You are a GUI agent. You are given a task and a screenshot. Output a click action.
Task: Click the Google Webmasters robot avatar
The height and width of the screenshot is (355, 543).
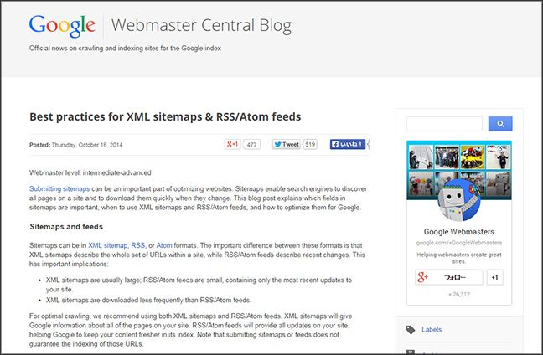459,200
